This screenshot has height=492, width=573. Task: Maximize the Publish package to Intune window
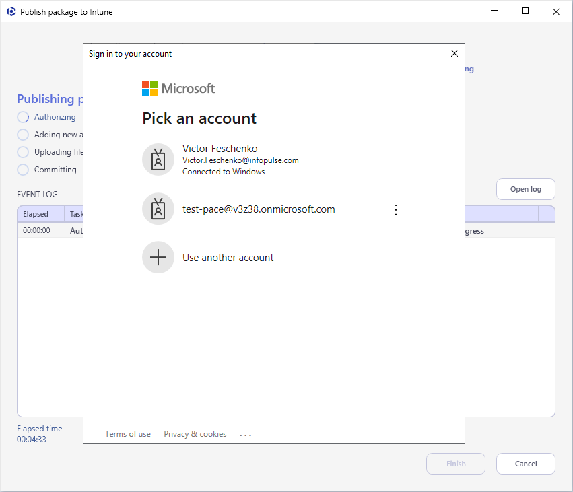525,11
